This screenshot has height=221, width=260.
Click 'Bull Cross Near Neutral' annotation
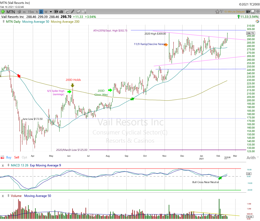(x=206, y=182)
